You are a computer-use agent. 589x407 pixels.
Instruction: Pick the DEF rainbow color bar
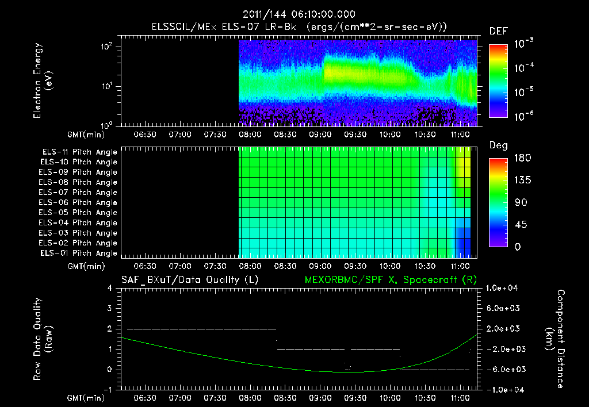click(x=498, y=81)
